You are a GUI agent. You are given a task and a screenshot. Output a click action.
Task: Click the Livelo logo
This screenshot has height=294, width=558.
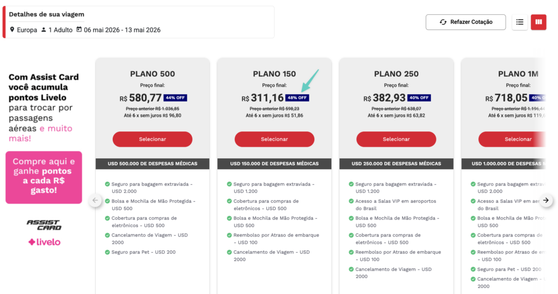(44, 242)
